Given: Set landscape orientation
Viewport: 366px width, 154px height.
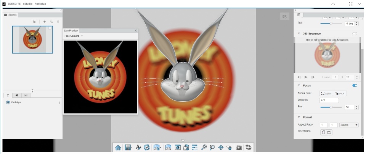Looking at the screenshot, I should pos(329,132).
